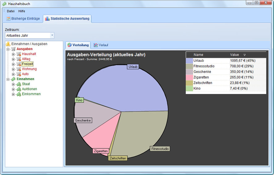
Task: Open the Datei menu
Action: pyautogui.click(x=11, y=11)
